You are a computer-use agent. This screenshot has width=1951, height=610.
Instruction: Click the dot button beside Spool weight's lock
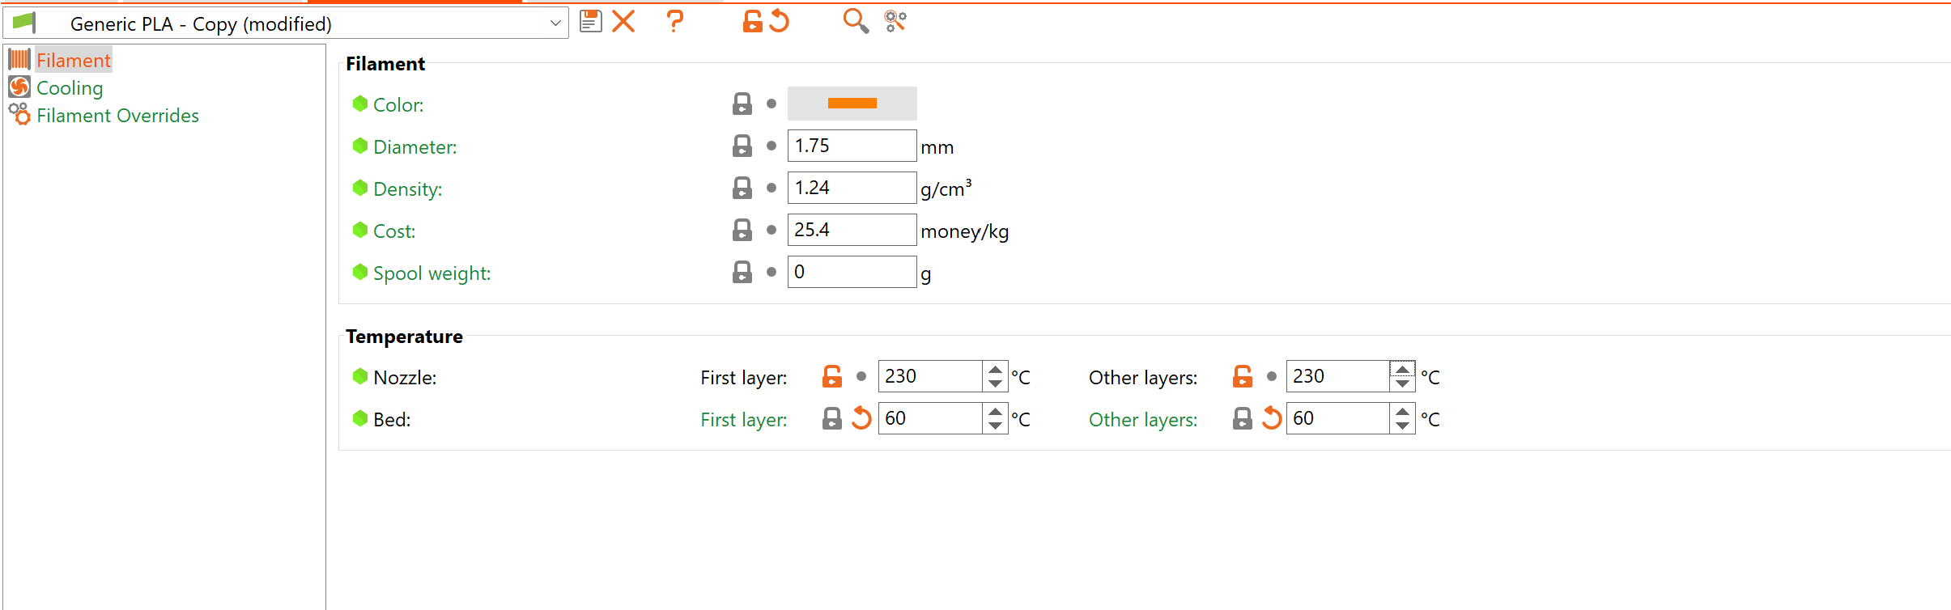(x=771, y=272)
